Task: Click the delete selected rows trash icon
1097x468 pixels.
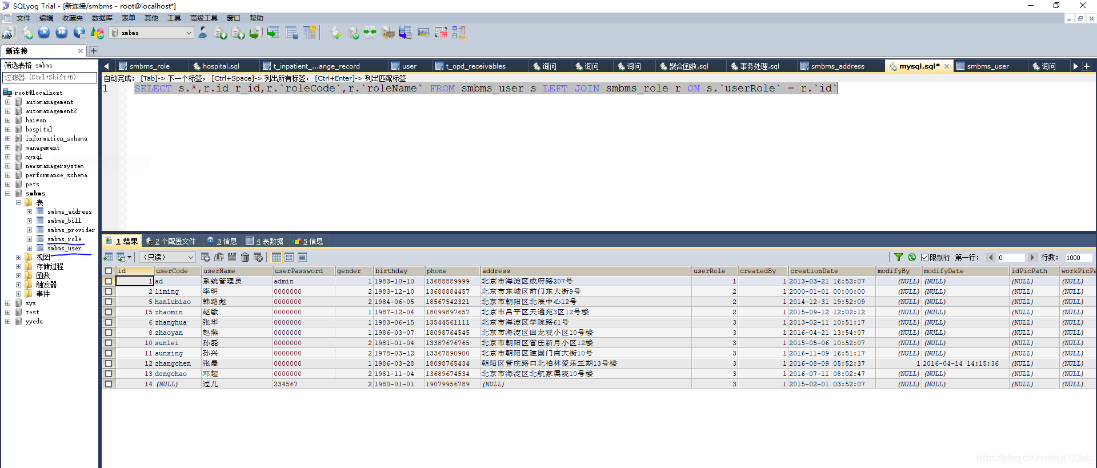Action: [245, 257]
